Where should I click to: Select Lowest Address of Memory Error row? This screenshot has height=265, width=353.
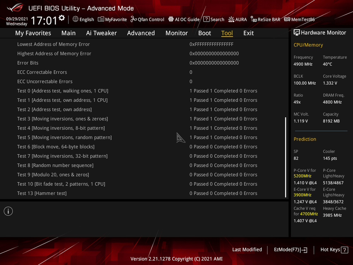(x=143, y=44)
